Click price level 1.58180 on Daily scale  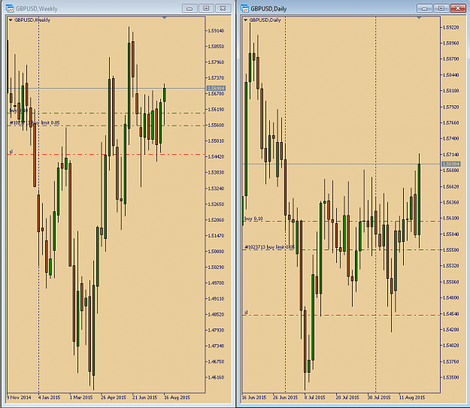pos(451,91)
